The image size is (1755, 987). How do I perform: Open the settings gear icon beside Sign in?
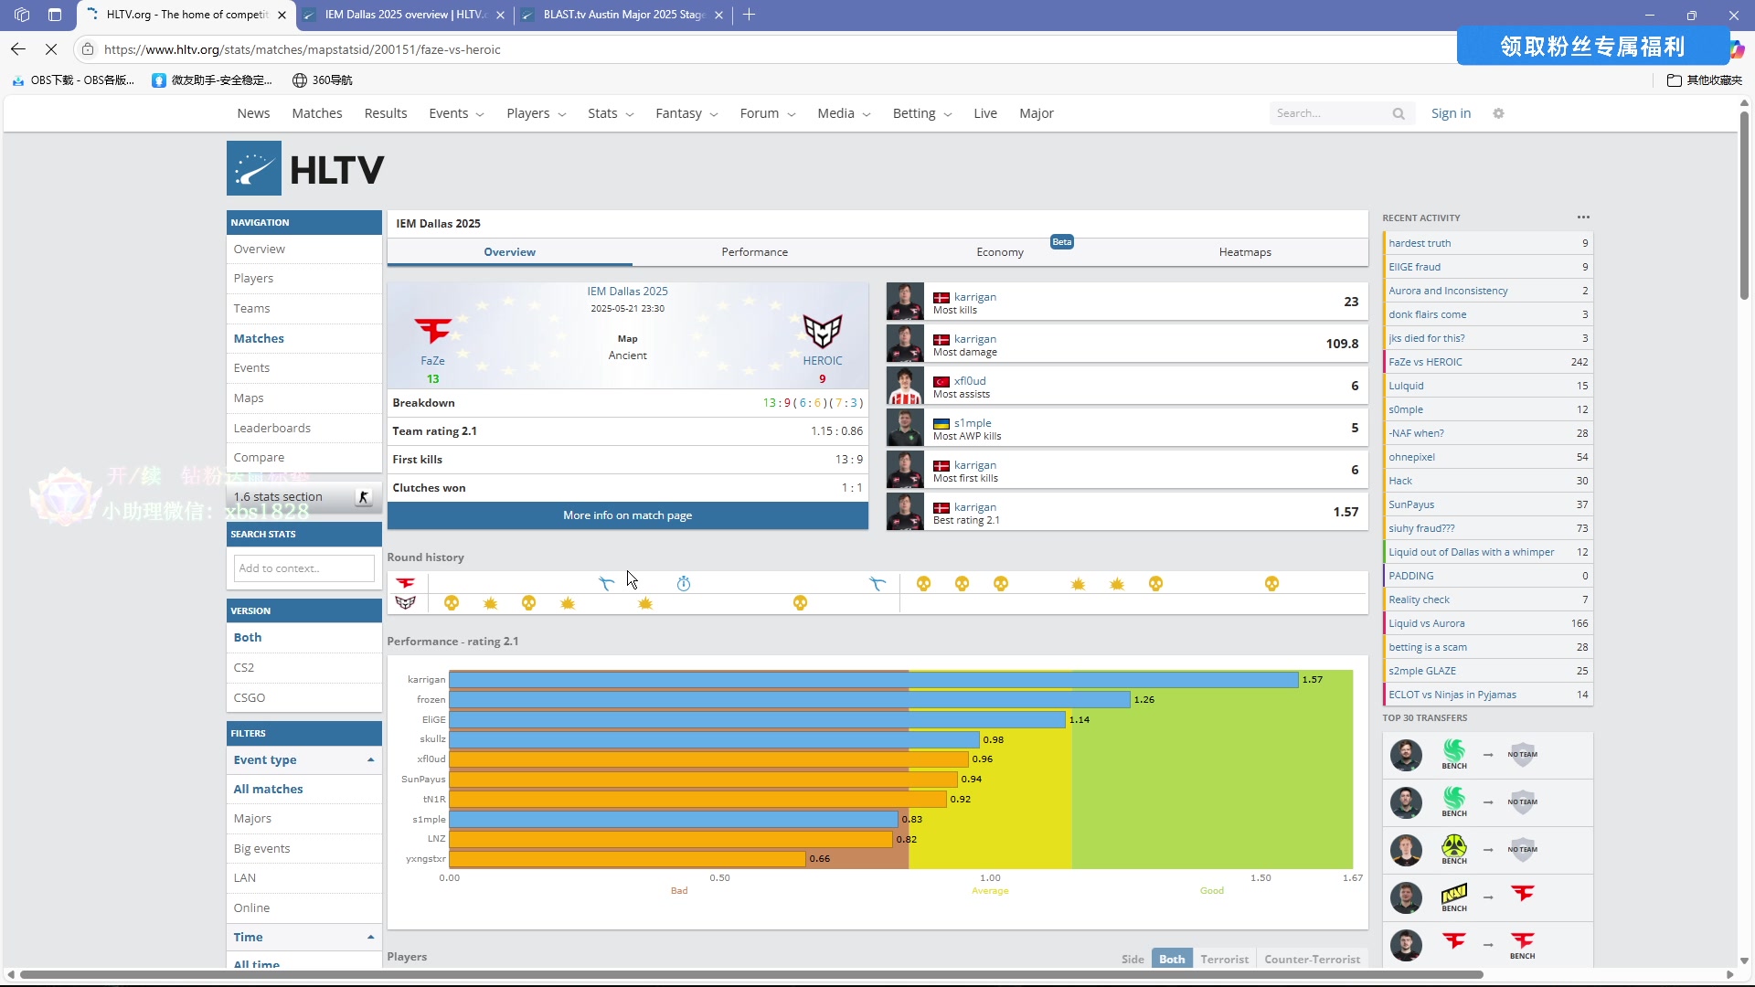(x=1498, y=113)
